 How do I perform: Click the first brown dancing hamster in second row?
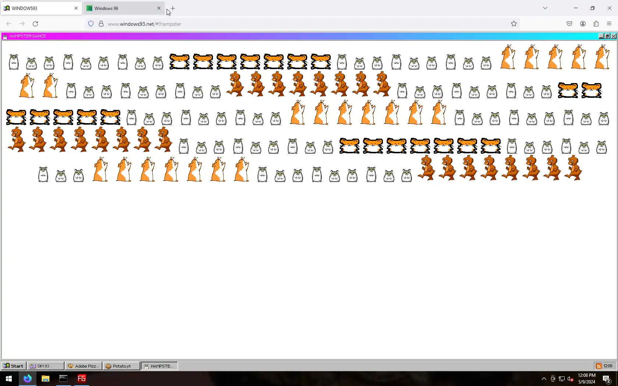235,84
